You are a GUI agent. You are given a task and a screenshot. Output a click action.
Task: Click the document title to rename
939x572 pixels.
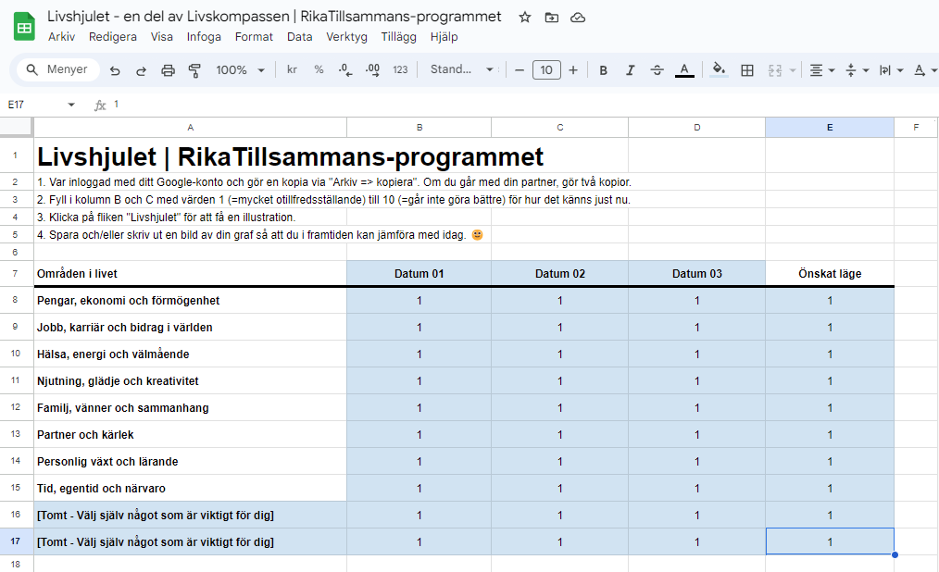pos(274,16)
